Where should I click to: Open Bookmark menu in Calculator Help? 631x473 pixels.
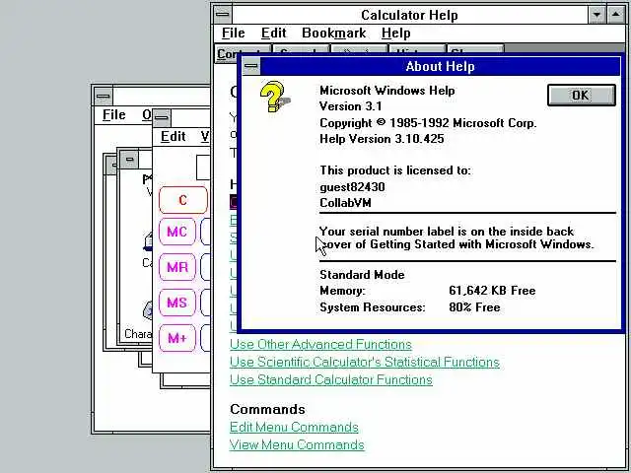pyautogui.click(x=334, y=33)
